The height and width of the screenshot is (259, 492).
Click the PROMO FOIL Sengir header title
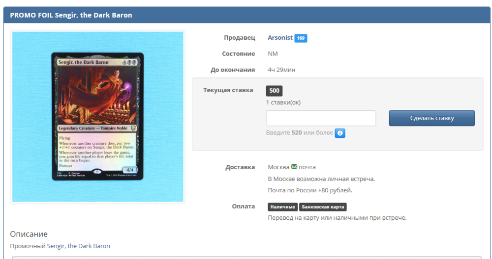[71, 15]
